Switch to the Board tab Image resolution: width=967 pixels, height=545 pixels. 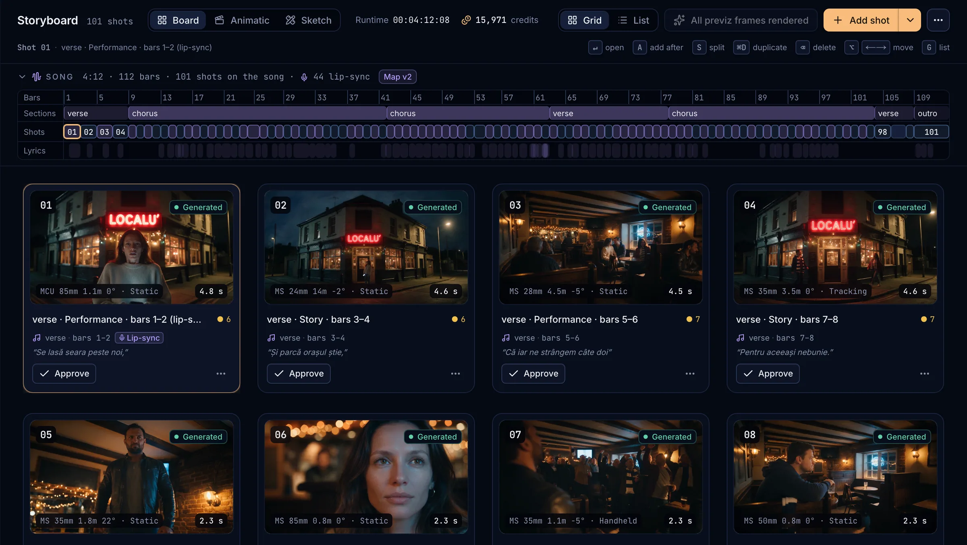[x=178, y=20]
